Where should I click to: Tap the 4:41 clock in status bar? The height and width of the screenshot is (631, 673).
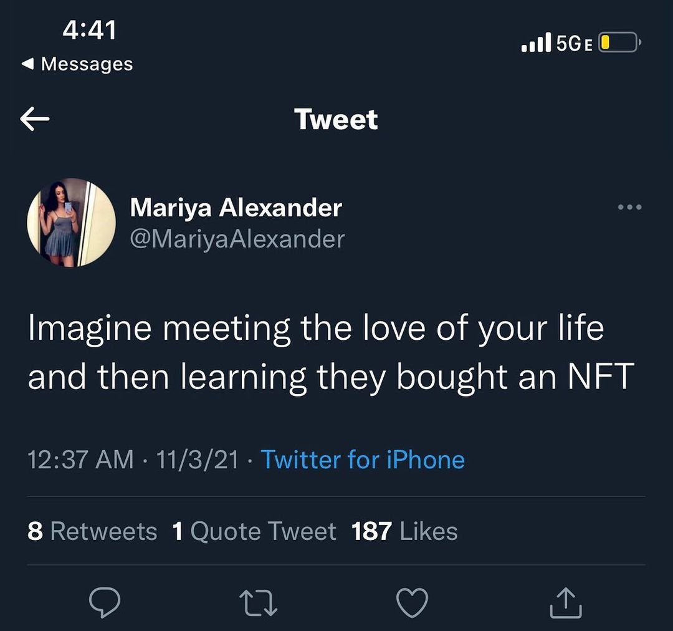point(90,29)
